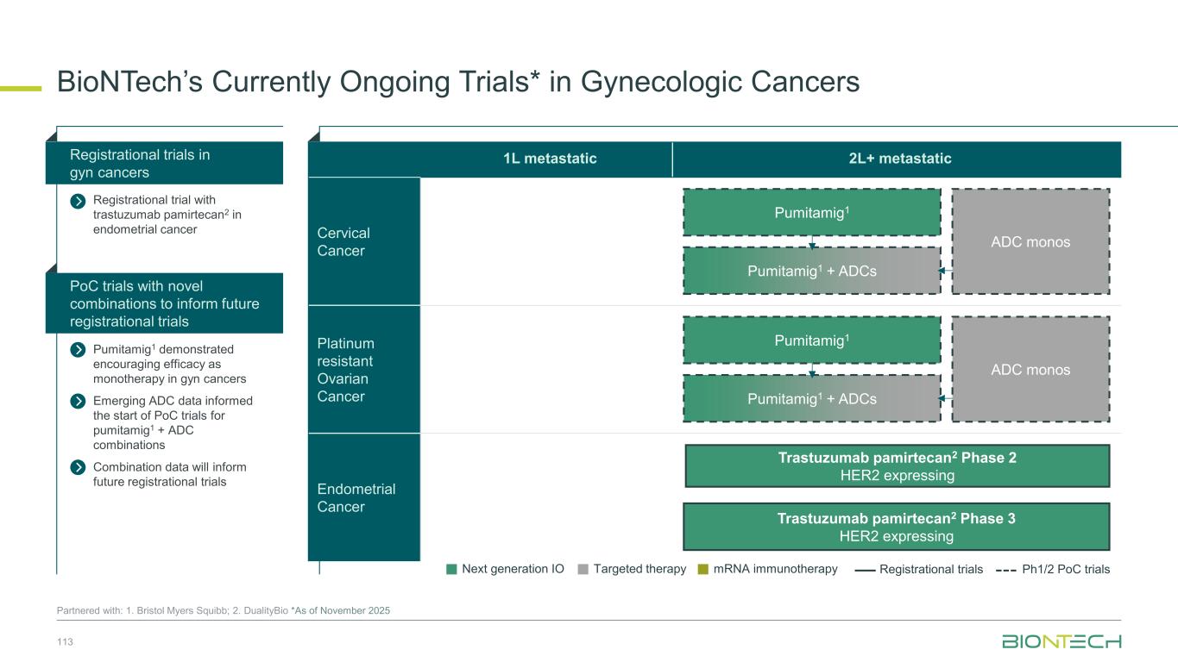This screenshot has width=1178, height=662.
Task: Select the 2L+ metastatic column header
Action: point(896,159)
